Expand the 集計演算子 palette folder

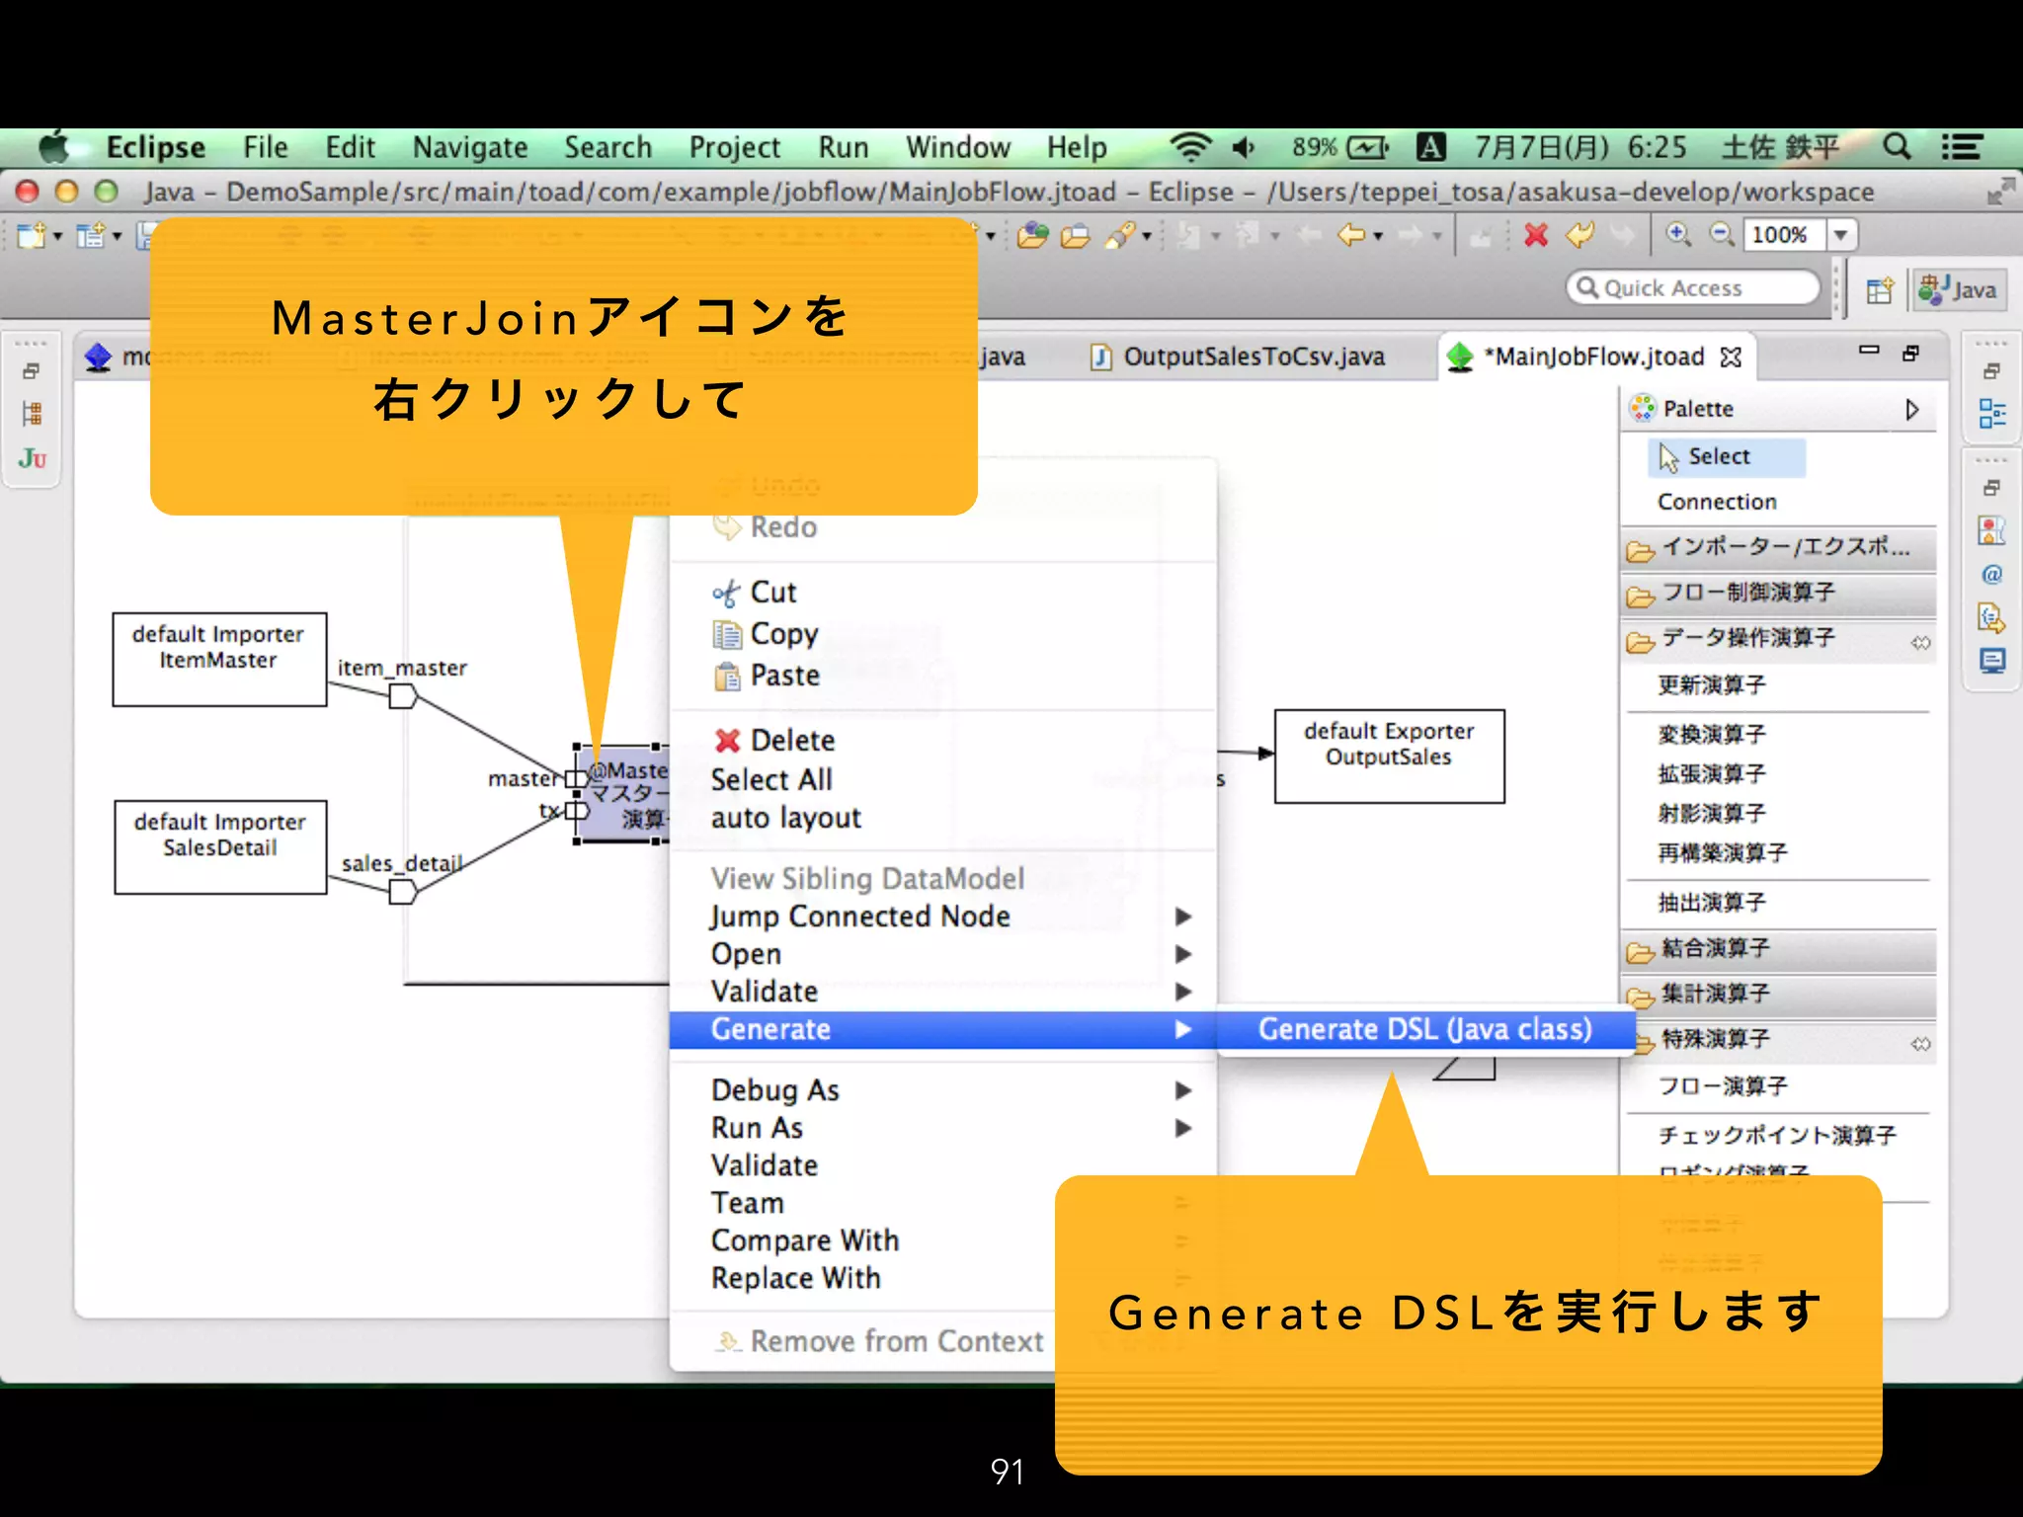(x=1715, y=994)
